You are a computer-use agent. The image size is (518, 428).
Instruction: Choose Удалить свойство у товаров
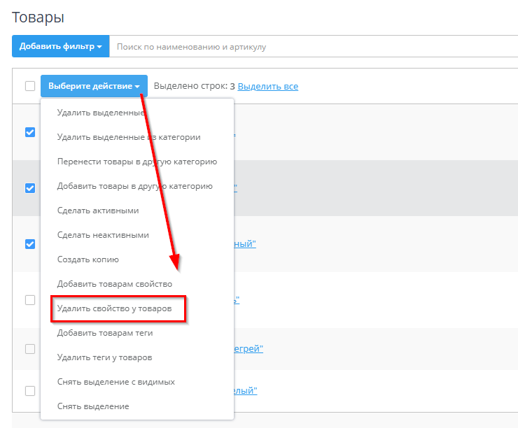[x=118, y=308]
